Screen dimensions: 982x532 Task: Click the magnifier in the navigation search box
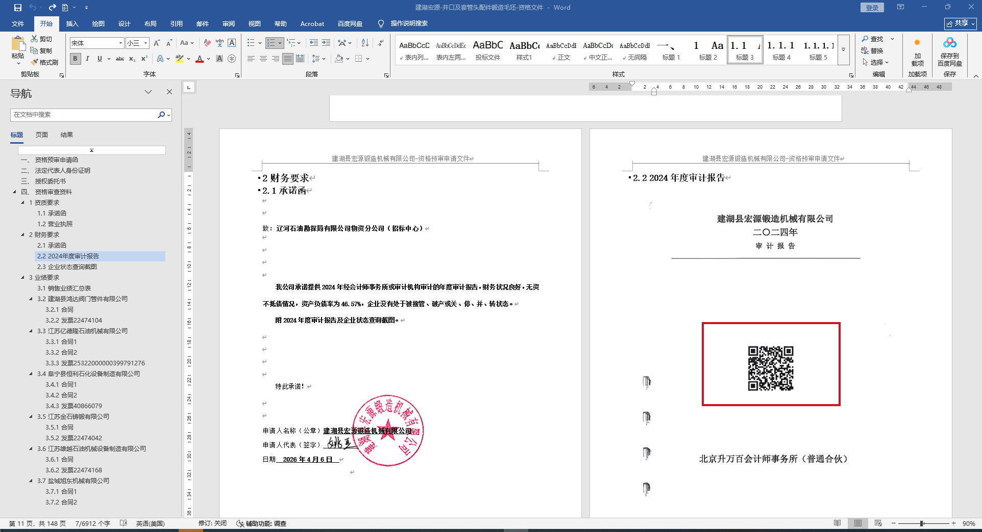161,115
